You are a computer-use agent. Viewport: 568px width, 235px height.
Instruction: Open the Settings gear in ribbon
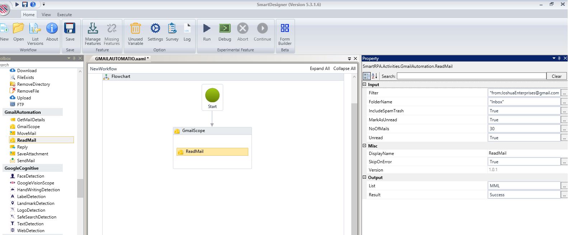[x=155, y=29]
